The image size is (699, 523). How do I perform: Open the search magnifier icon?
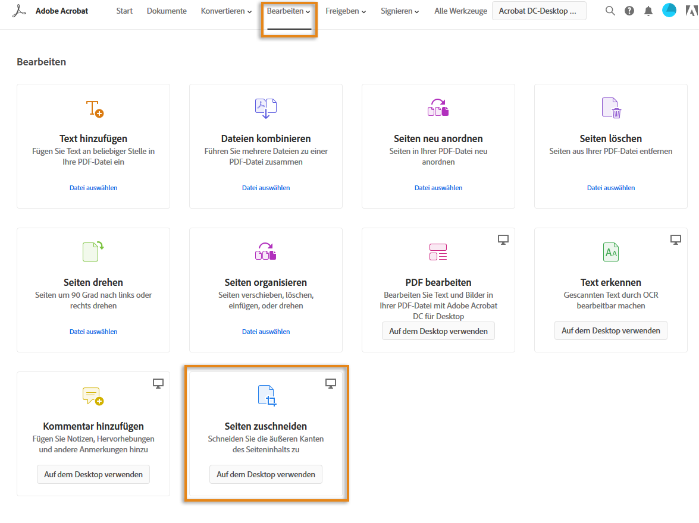[x=610, y=10]
